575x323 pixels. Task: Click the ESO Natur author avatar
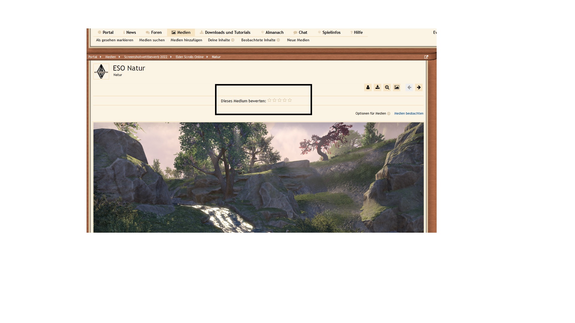pyautogui.click(x=101, y=71)
